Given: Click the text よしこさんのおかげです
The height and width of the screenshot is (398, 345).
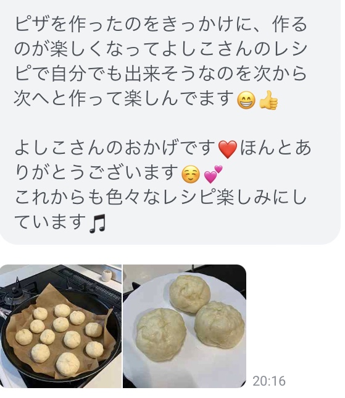Looking at the screenshot, I should [115, 149].
